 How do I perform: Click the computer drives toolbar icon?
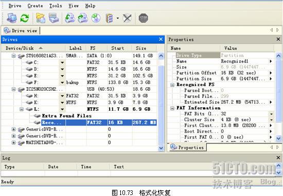pyautogui.click(x=12, y=18)
